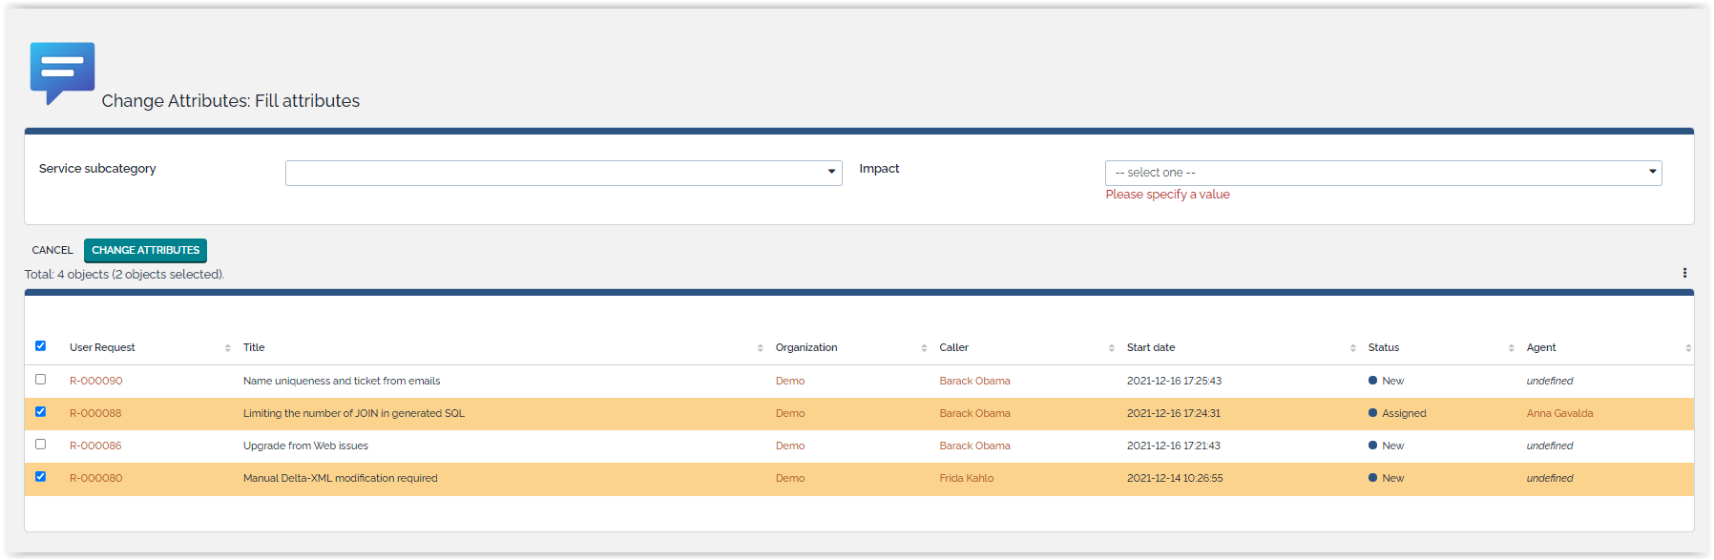Sort by Status column sort icon
1714x560 pixels.
pos(1511,348)
